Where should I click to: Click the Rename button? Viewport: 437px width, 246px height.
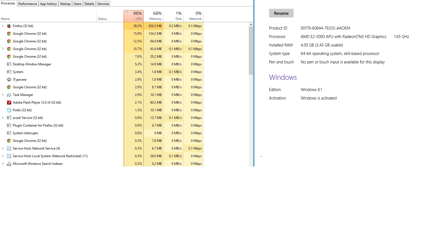[x=281, y=13]
